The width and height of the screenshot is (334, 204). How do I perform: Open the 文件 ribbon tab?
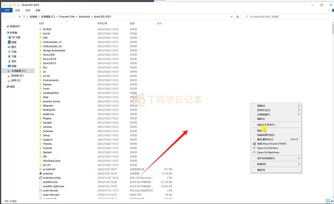coord(7,9)
